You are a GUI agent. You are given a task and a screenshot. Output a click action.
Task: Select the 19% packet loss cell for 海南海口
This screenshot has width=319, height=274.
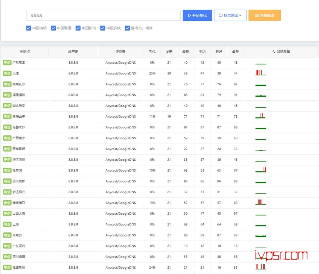152,203
